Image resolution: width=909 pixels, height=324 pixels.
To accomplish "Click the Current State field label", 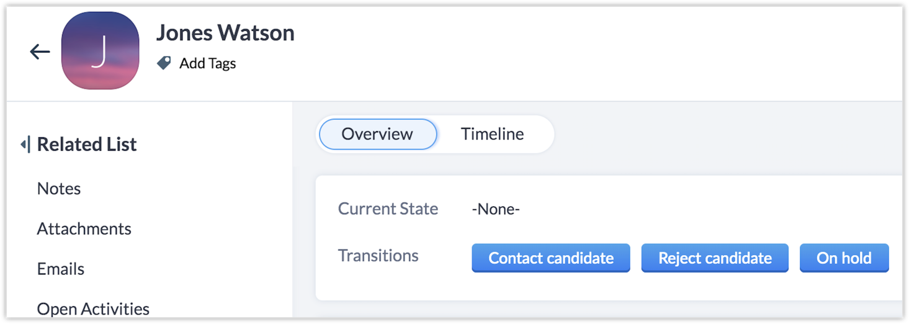I will tap(388, 209).
